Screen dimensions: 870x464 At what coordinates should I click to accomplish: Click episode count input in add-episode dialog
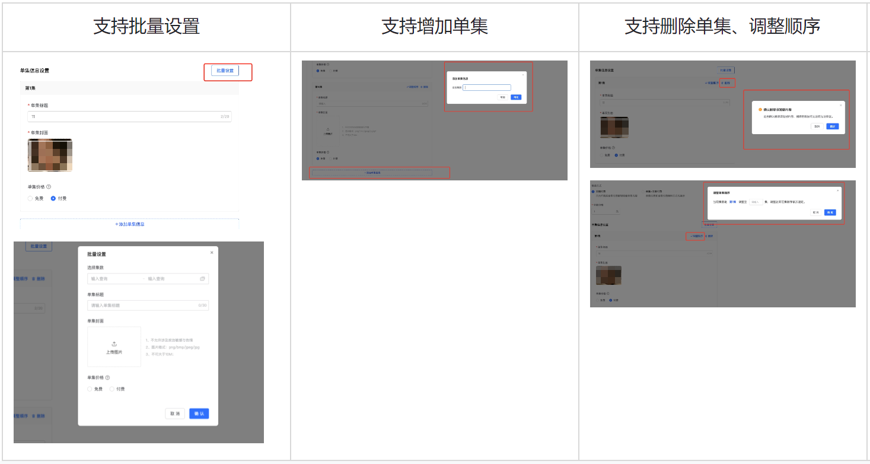coord(487,88)
